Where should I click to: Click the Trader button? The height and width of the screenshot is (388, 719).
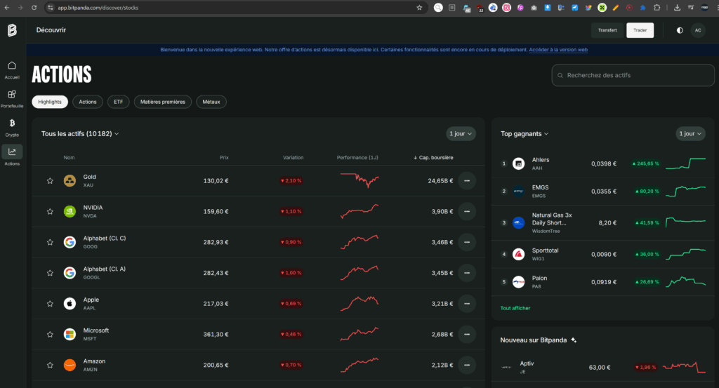coord(640,30)
